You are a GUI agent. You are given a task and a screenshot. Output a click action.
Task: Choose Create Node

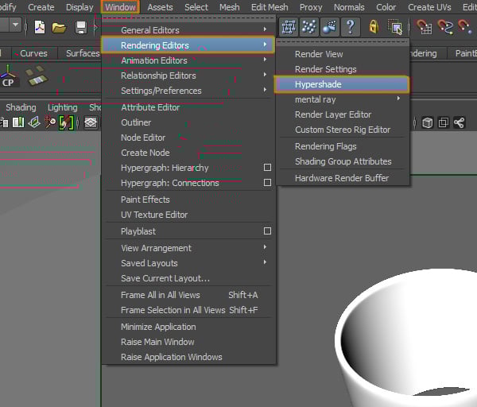click(145, 153)
